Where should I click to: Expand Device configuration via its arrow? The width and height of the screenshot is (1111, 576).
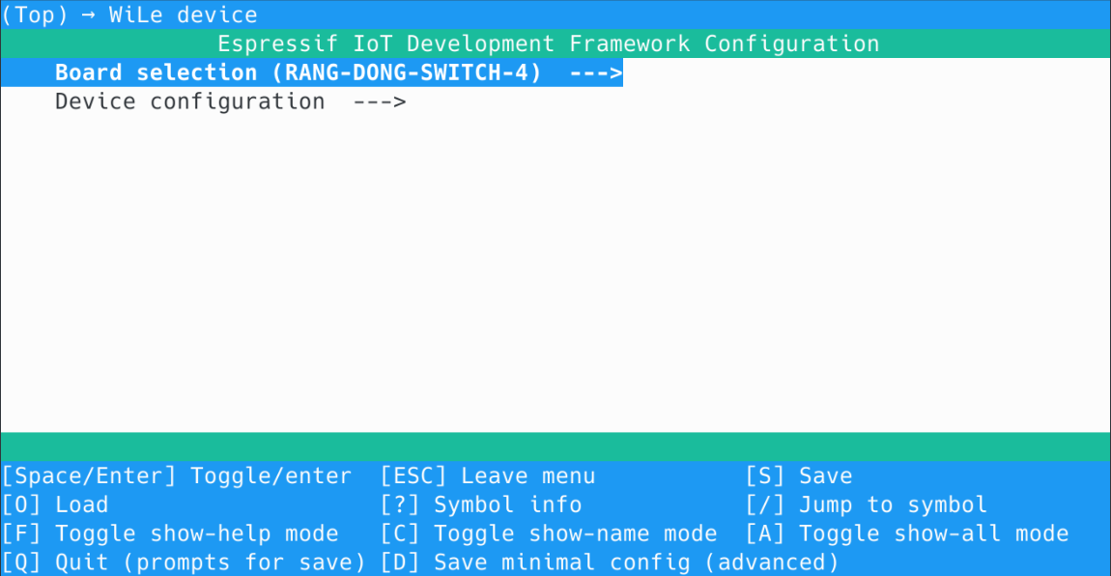coord(380,101)
